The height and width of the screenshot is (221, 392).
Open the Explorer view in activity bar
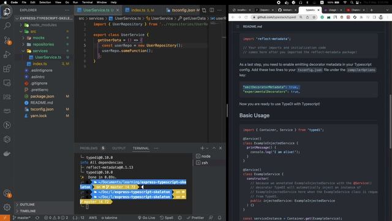click(7, 12)
